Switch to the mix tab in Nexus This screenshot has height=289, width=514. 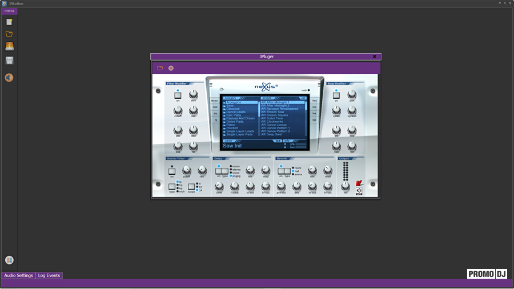[x=314, y=107]
